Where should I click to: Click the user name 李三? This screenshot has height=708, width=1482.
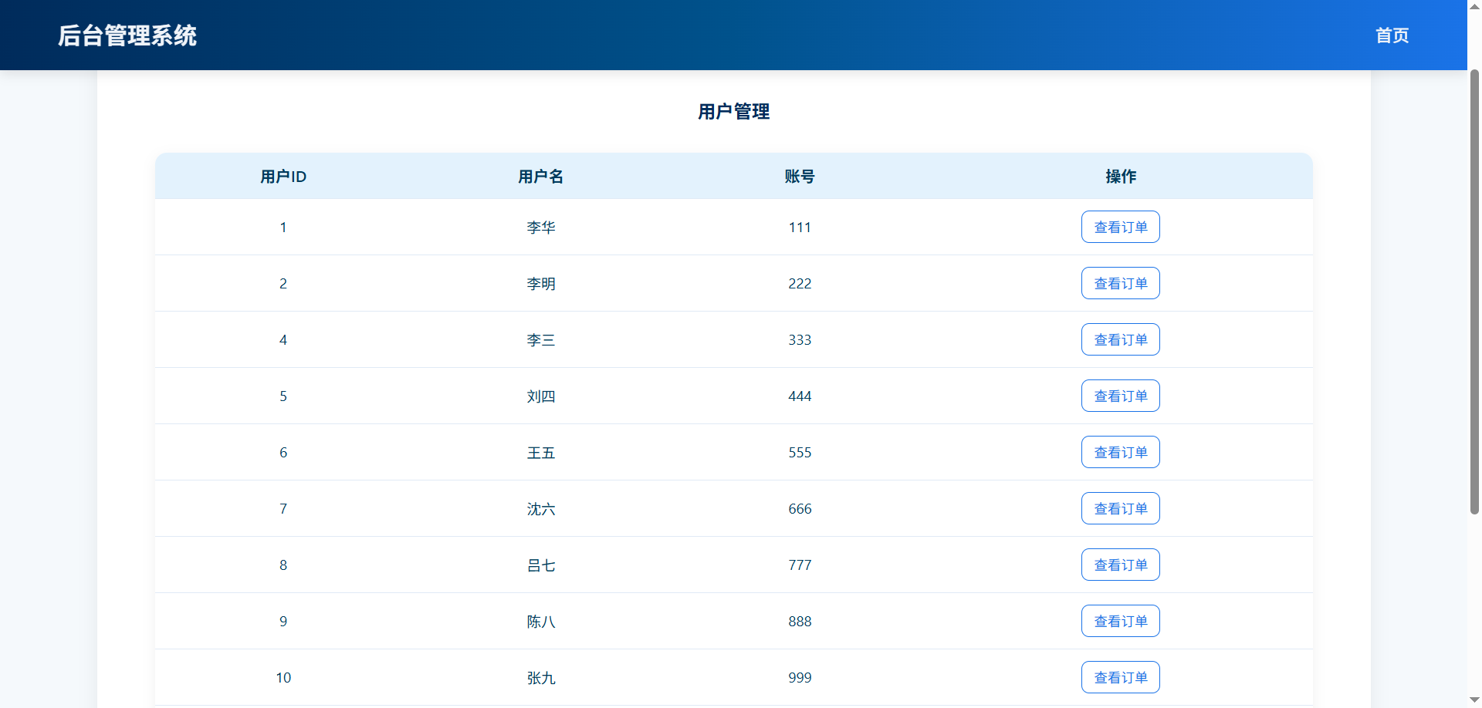(x=541, y=340)
